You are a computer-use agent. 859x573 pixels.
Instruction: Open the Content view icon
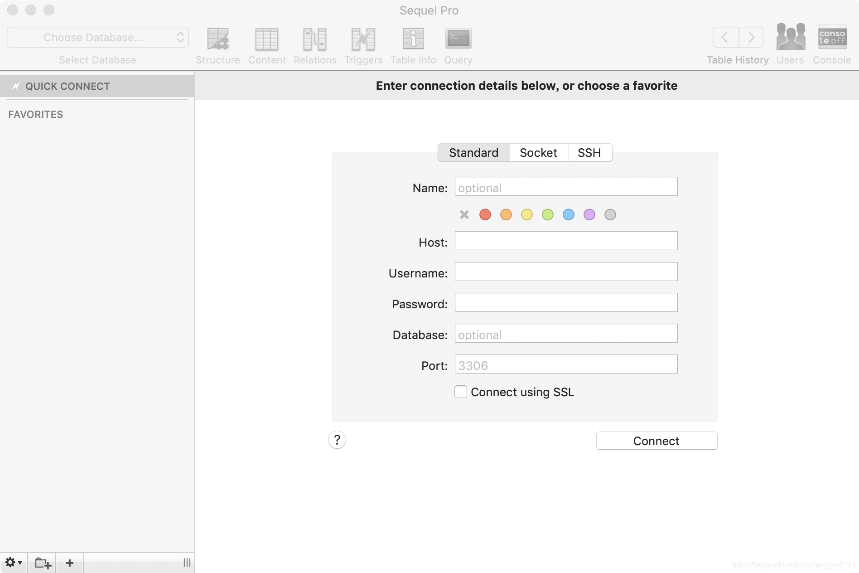[x=267, y=39]
